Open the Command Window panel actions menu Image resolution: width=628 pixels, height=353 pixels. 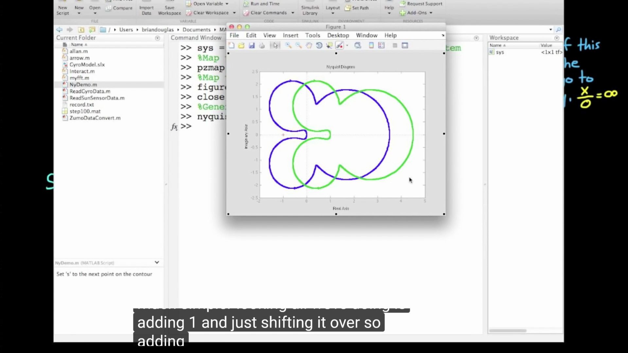point(476,38)
